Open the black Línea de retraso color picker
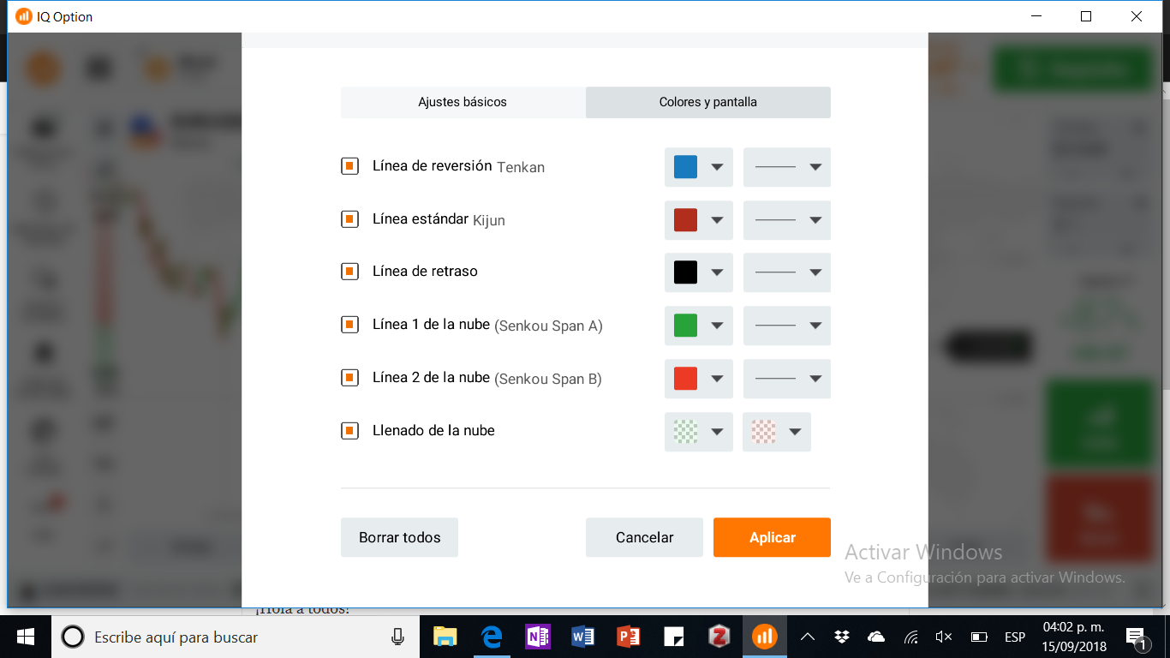 pyautogui.click(x=699, y=272)
